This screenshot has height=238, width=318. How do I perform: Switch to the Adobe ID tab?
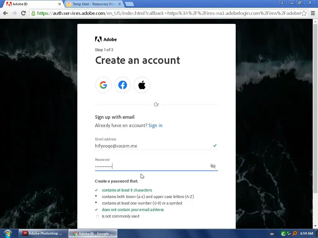click(32, 4)
